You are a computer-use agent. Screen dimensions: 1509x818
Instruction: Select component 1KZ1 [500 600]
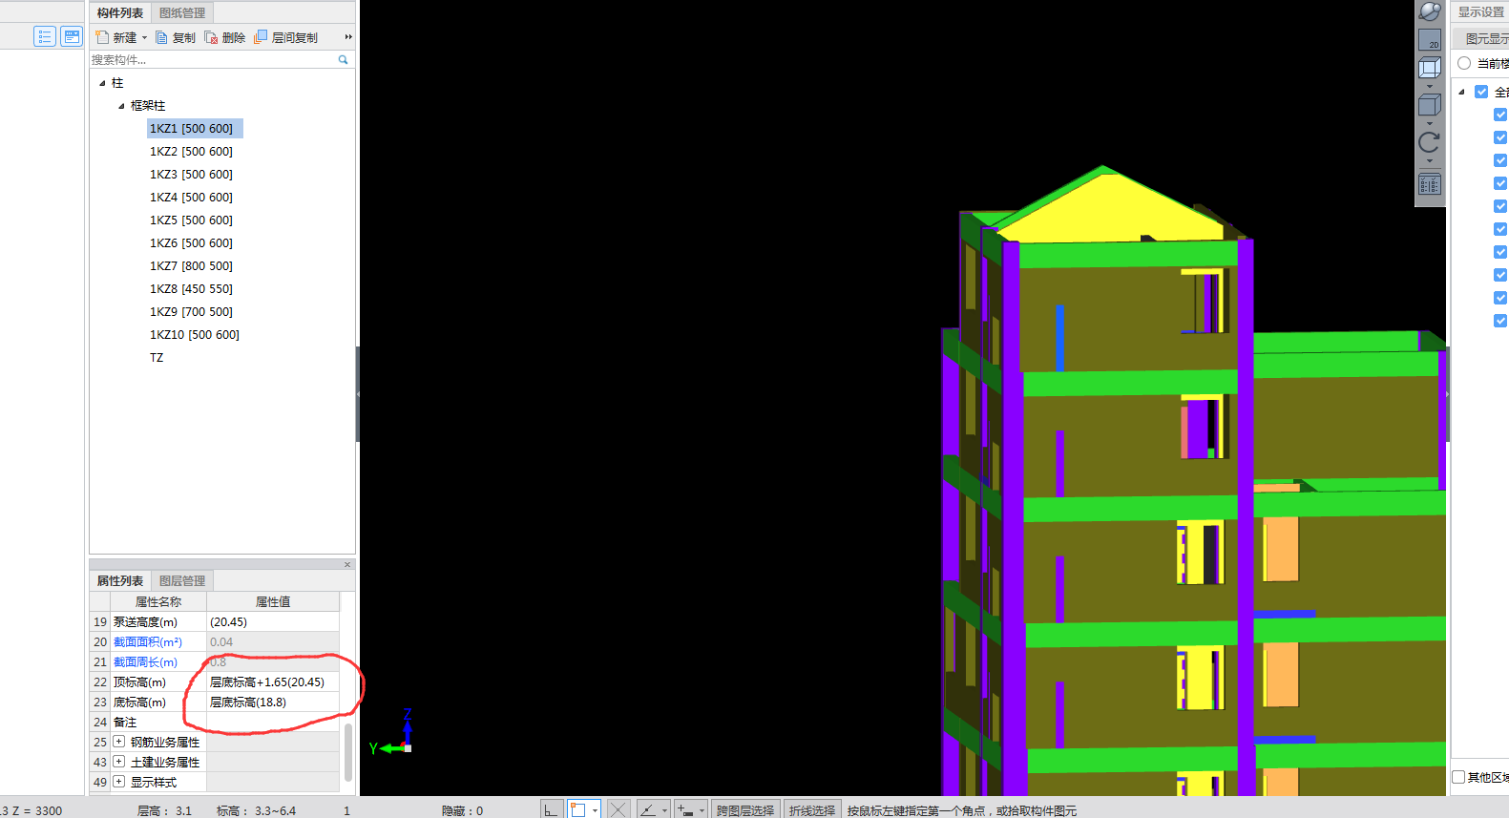(195, 128)
